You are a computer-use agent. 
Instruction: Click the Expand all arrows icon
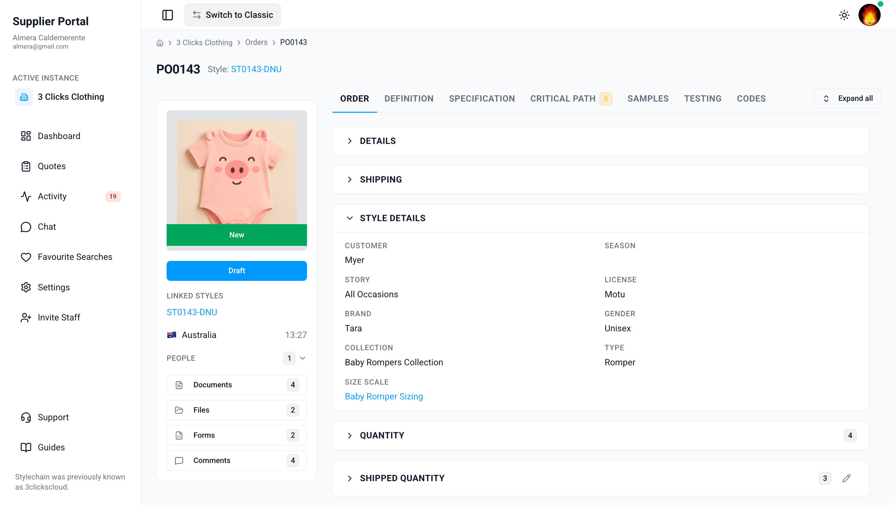point(826,99)
